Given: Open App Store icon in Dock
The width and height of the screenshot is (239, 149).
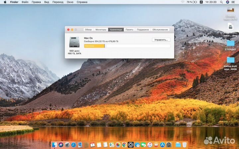Looking at the screenshot, I should [x=162, y=145].
